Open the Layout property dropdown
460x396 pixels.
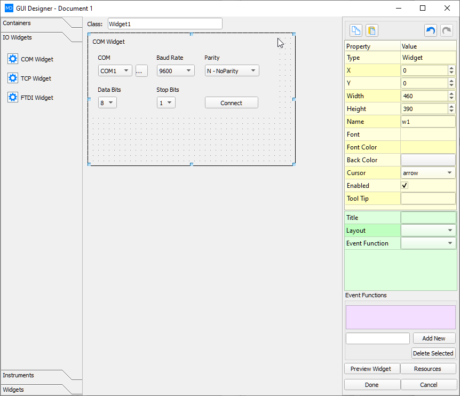coord(428,231)
